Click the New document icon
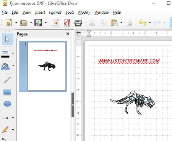The width and height of the screenshot is (172, 141). [9, 22]
